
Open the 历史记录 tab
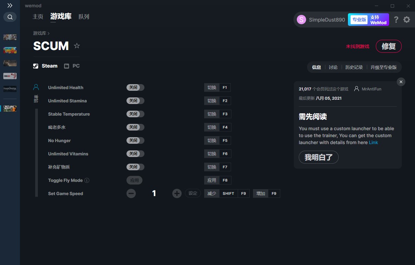click(354, 67)
